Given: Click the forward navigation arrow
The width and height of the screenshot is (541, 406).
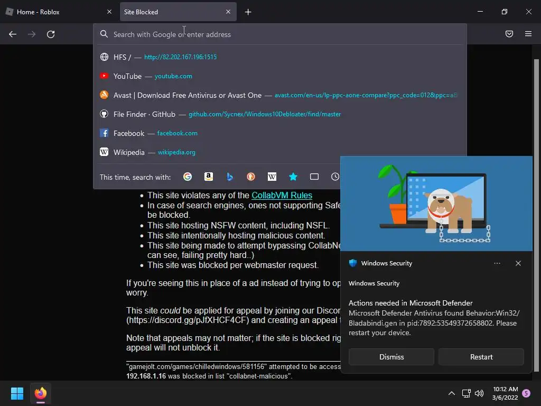Looking at the screenshot, I should point(32,34).
